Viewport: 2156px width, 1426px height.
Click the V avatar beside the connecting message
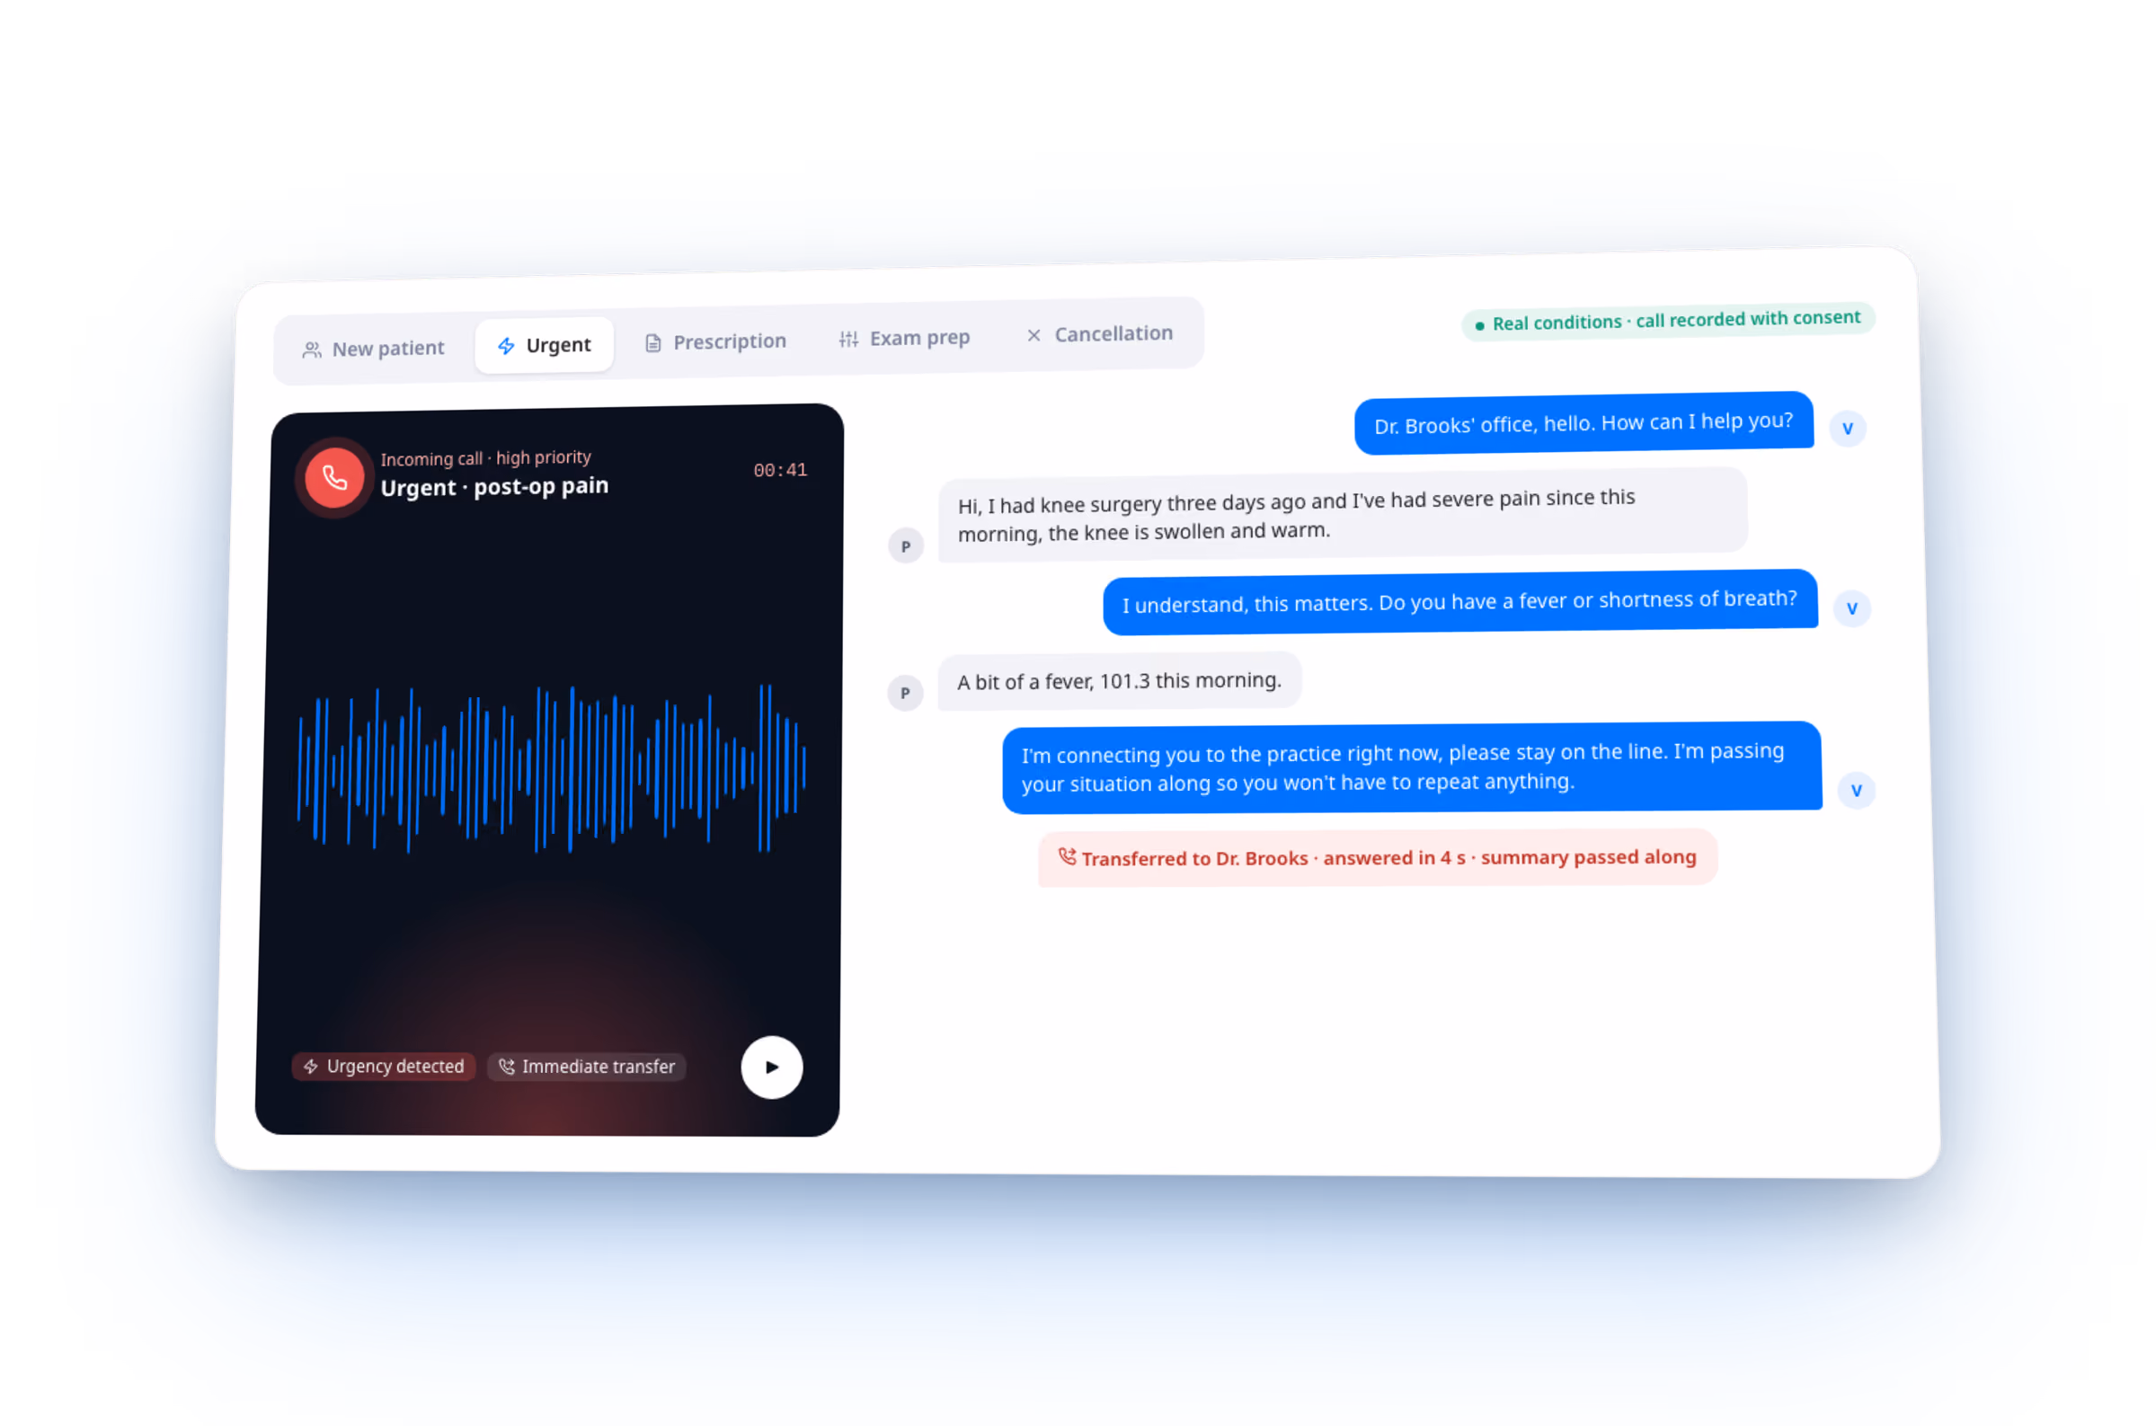click(x=1856, y=791)
